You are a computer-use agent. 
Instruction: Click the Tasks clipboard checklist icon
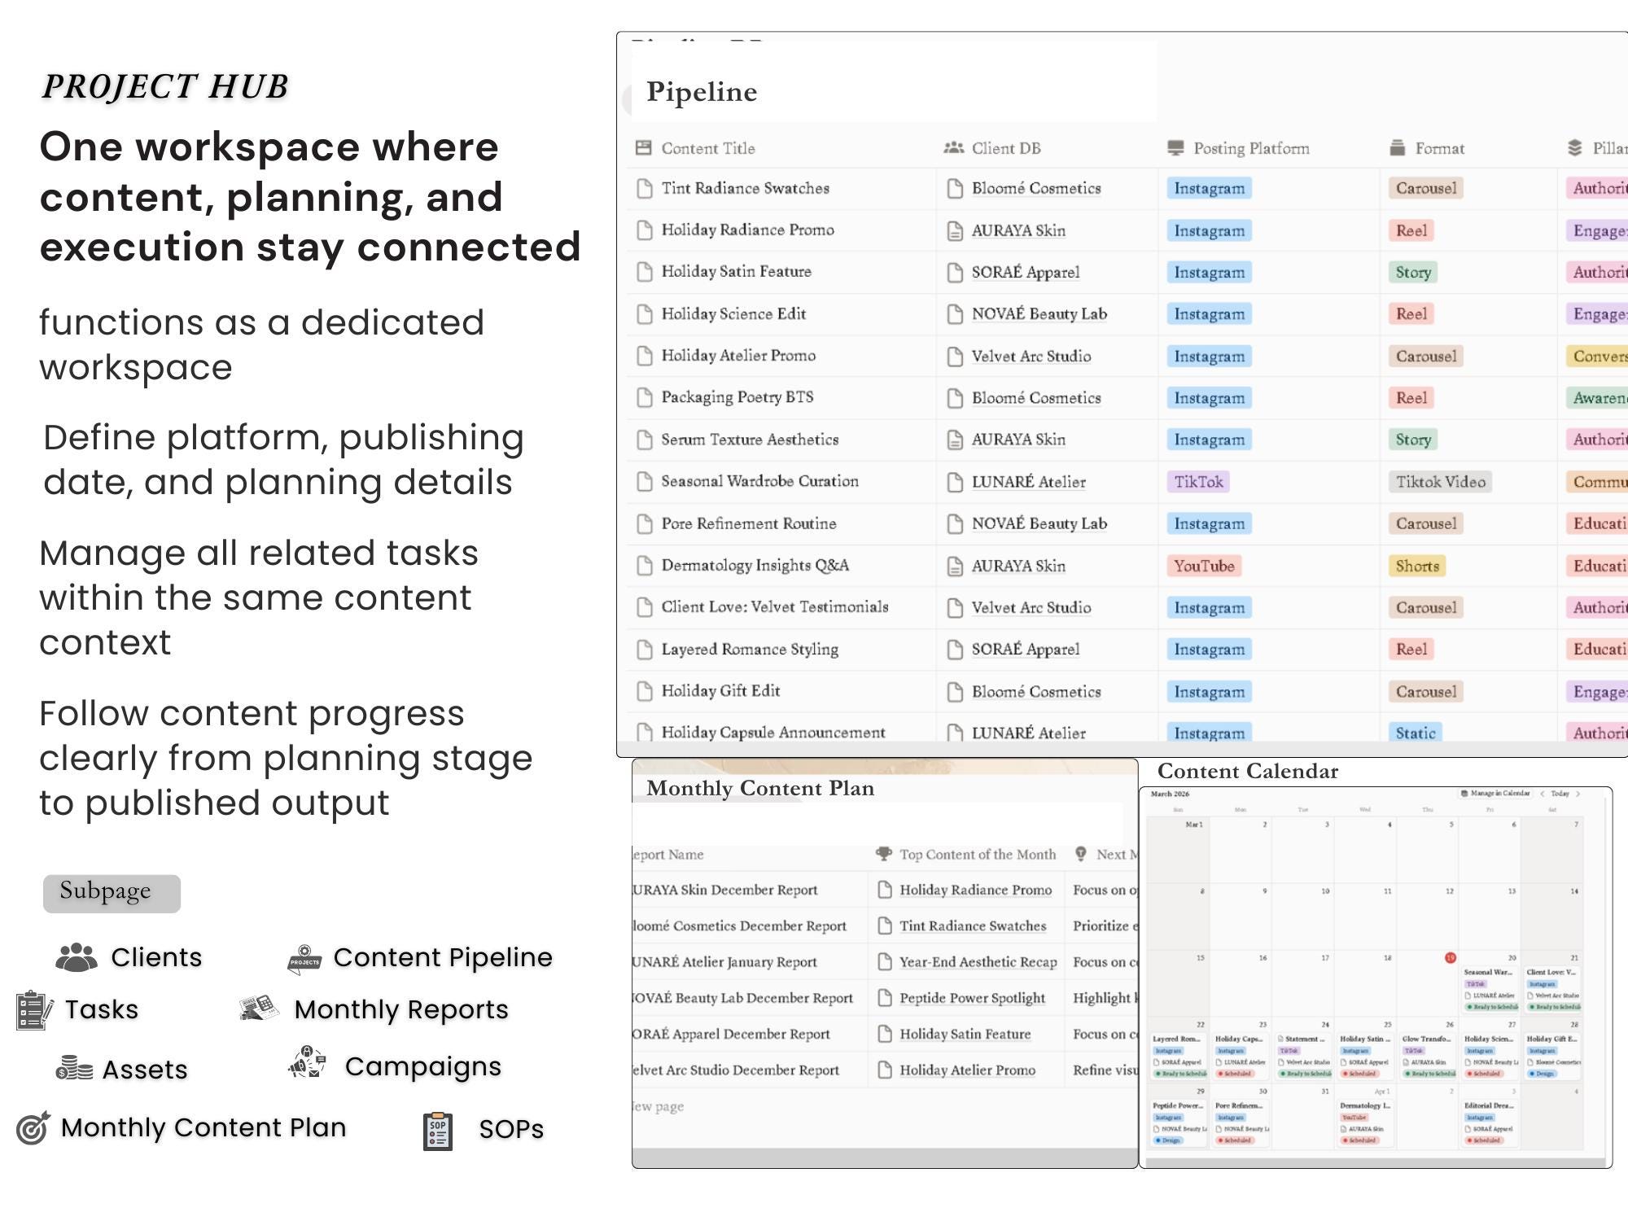click(x=34, y=1010)
